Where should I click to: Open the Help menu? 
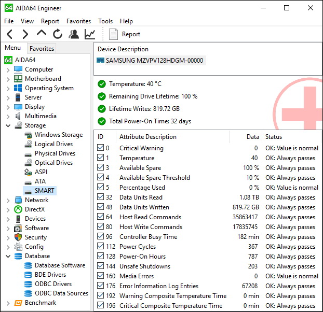tap(127, 21)
